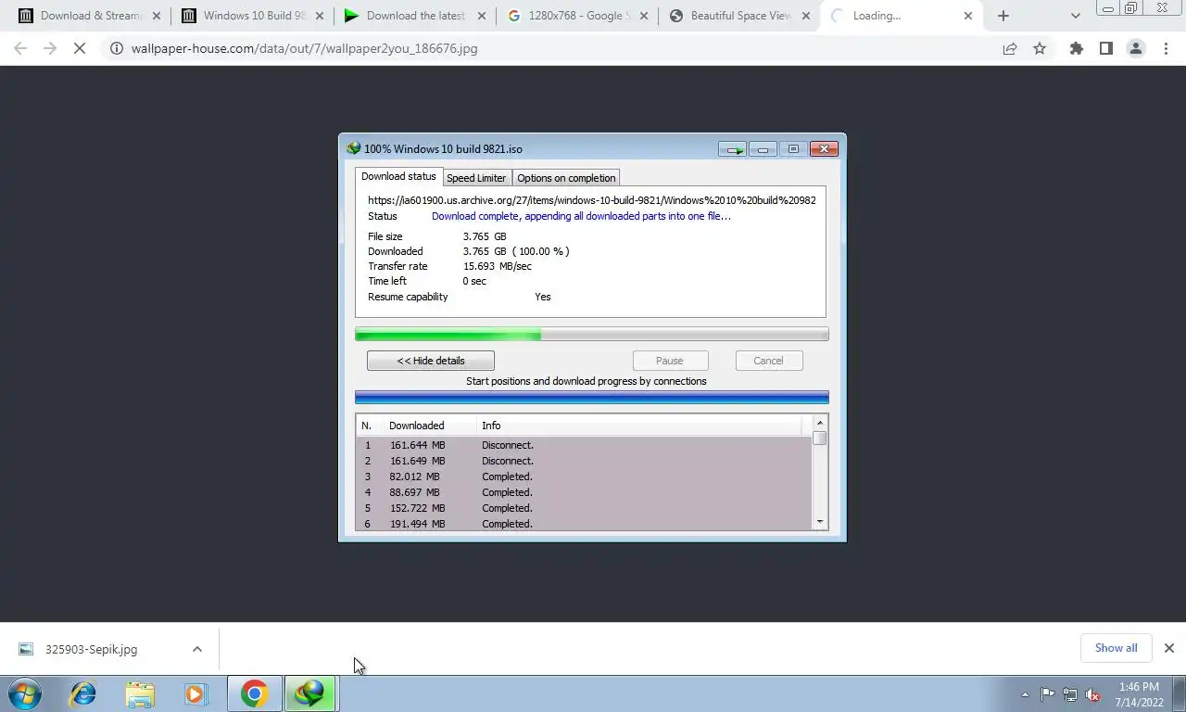Click the muted volume tray icon
This screenshot has width=1186, height=712.
click(1093, 694)
